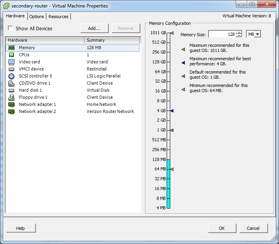279x244 pixels.
Task: Click yellow minimum marker at 64 MB
Action: click(172, 169)
